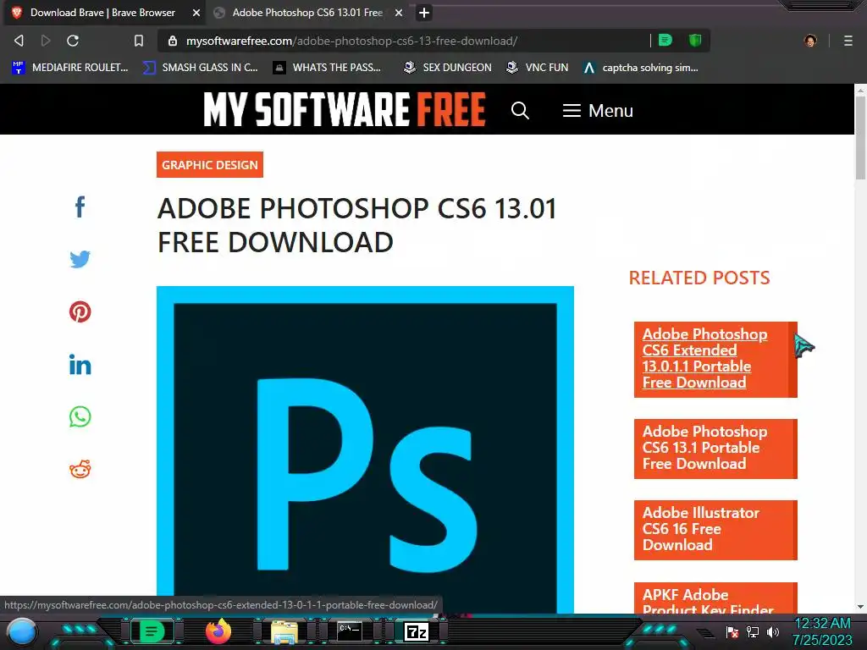
Task: Open File Explorer from the taskbar
Action: [x=284, y=632]
